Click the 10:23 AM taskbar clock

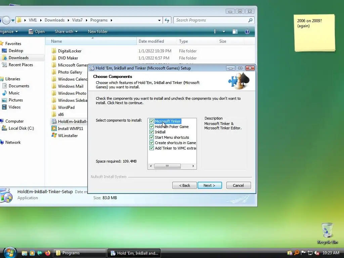point(331,253)
